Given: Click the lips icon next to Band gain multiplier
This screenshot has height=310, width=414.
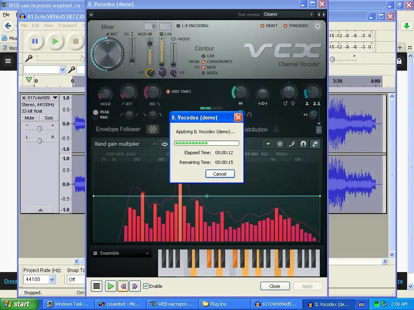Looking at the screenshot, I should 165,144.
